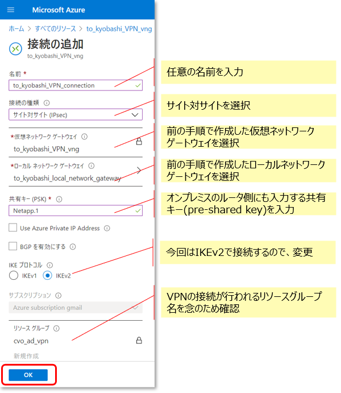Enable Use Azure Private IP Address checkbox
The image size is (341, 393).
(x=13, y=227)
